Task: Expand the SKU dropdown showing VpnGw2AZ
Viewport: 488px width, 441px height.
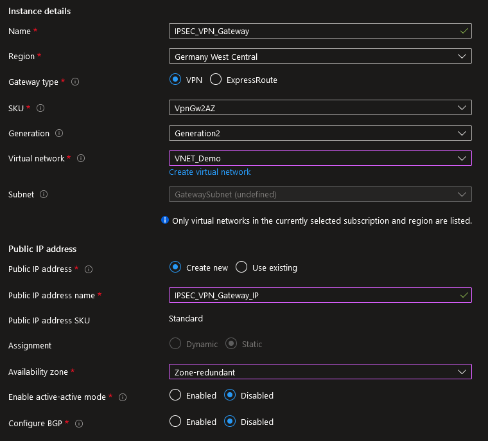Action: [x=320, y=108]
